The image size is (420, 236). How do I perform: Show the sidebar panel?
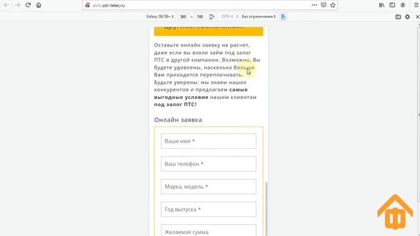392,5
